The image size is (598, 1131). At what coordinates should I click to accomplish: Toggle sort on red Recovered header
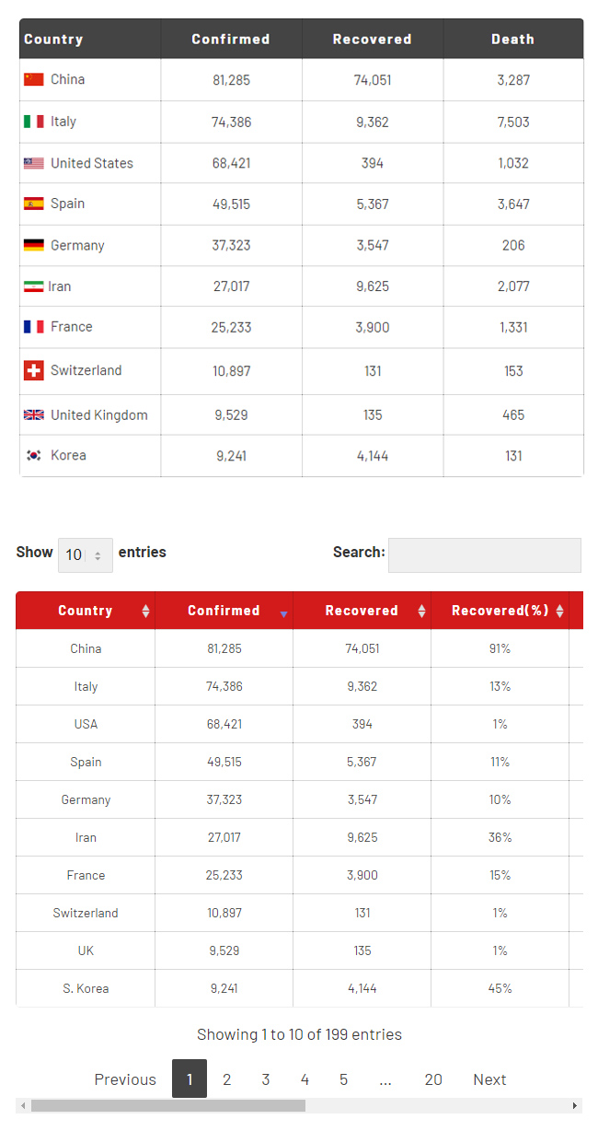click(x=362, y=611)
